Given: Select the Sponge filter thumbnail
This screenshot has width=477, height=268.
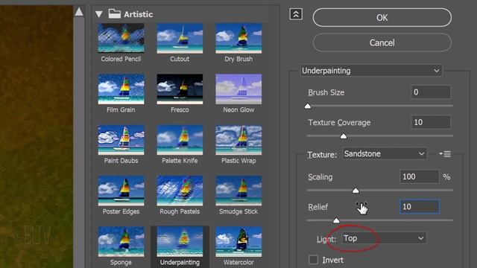Looking at the screenshot, I should coord(121,241).
